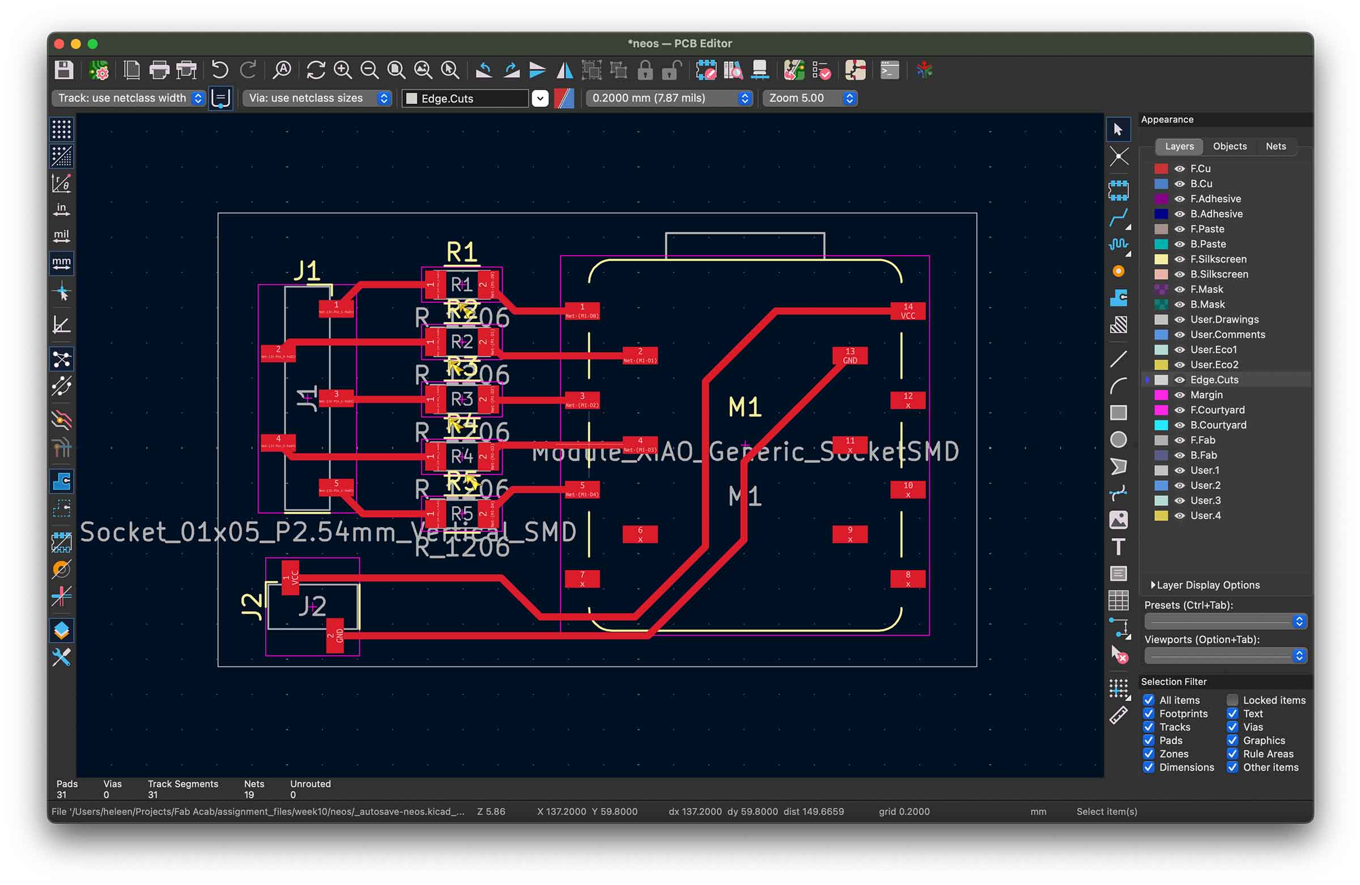
Task: Click the Print icon in toolbar
Action: 159,70
